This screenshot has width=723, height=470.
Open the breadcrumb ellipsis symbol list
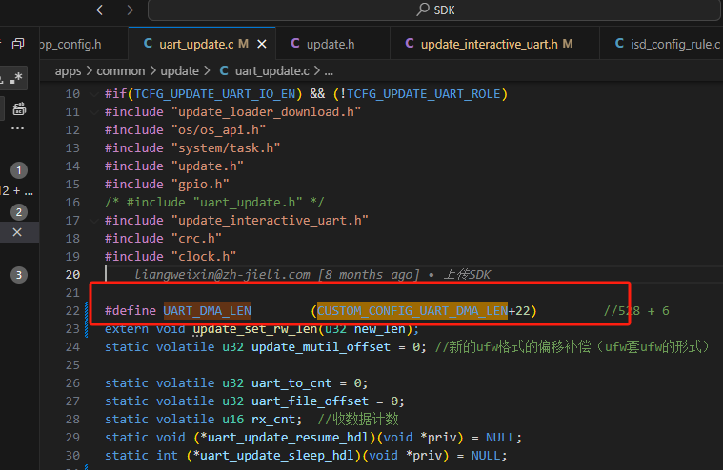click(x=329, y=71)
